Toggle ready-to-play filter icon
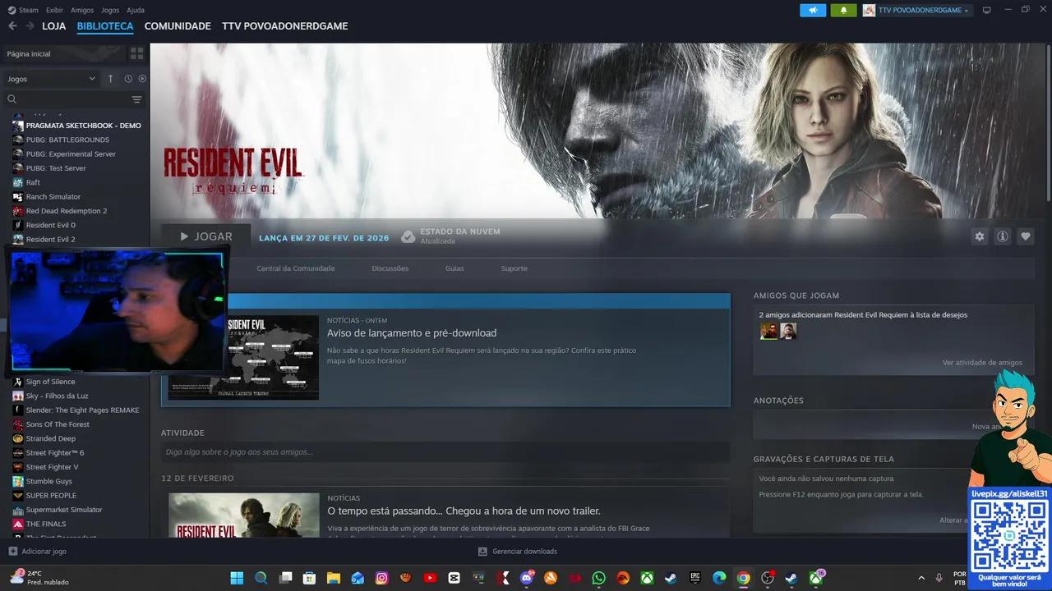 pos(142,79)
